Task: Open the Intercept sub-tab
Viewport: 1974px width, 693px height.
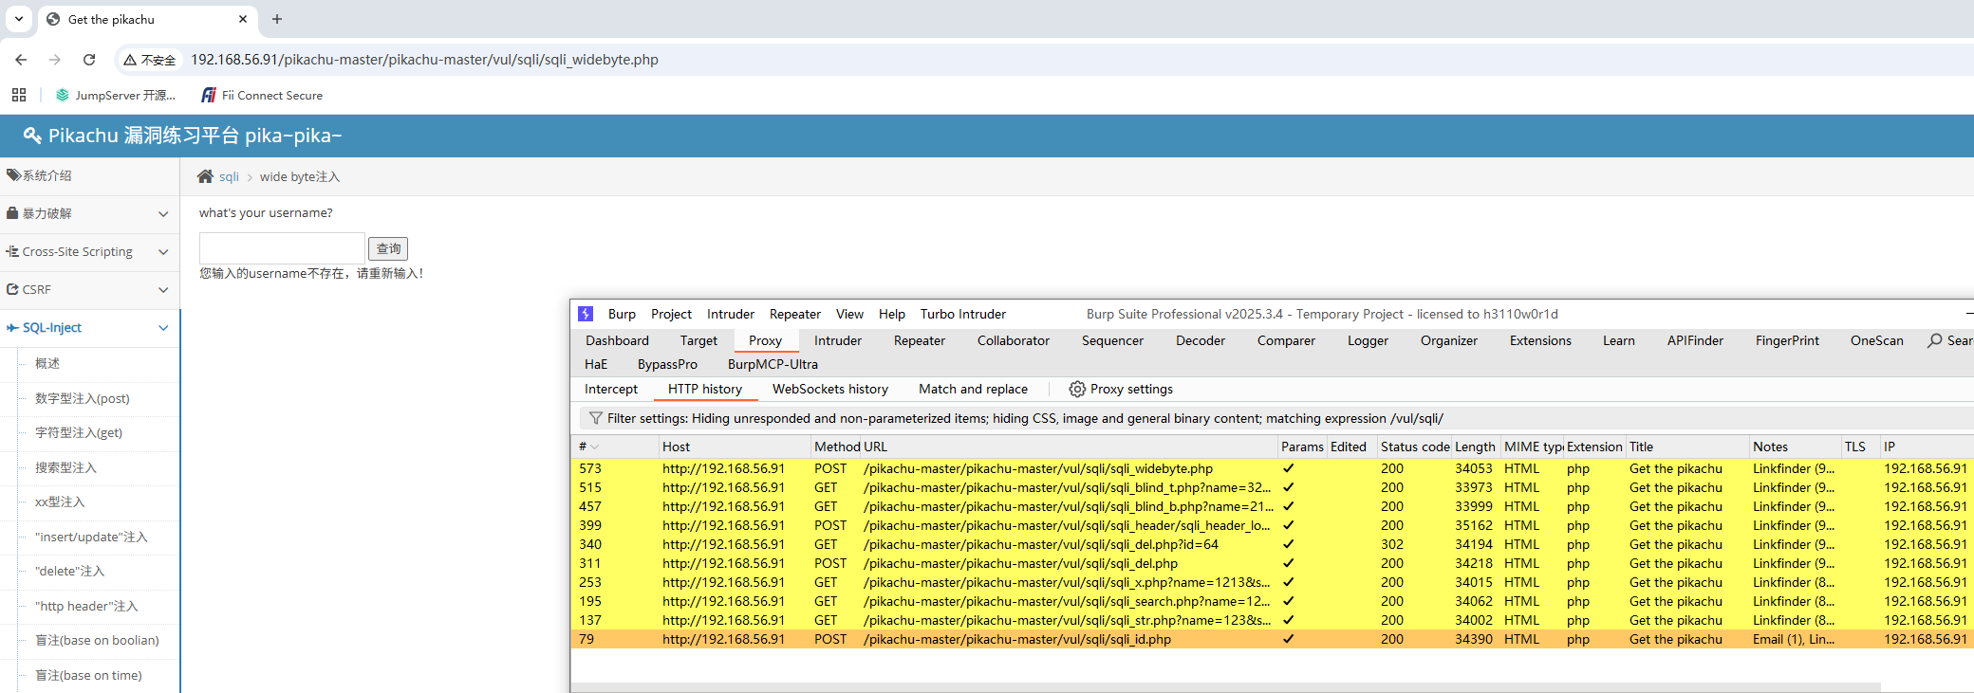Action: pyautogui.click(x=611, y=389)
